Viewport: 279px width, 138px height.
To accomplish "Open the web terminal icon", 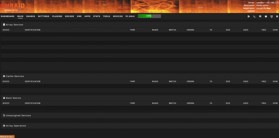I will (254, 16).
